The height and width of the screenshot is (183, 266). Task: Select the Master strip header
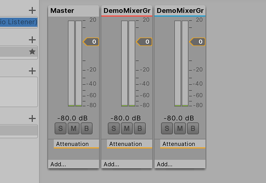coord(74,11)
